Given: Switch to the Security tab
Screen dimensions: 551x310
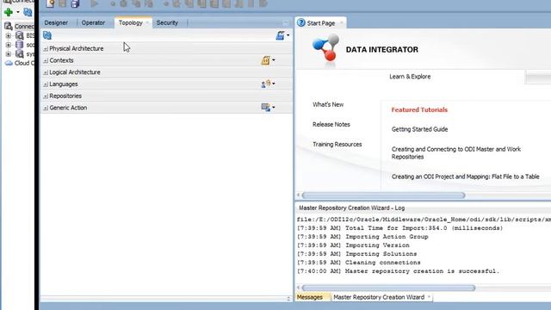Looking at the screenshot, I should (x=167, y=23).
